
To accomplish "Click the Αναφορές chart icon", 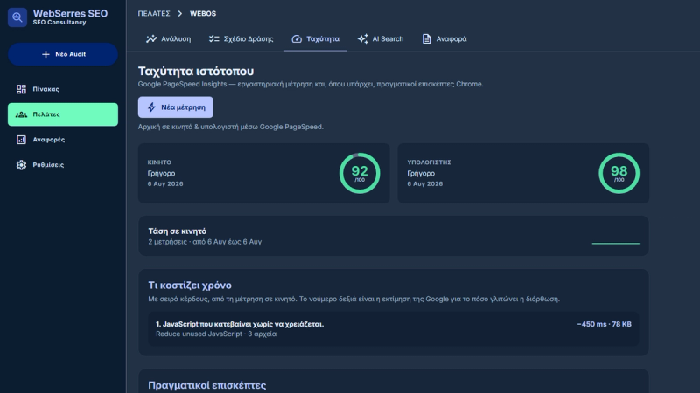I will coord(21,140).
